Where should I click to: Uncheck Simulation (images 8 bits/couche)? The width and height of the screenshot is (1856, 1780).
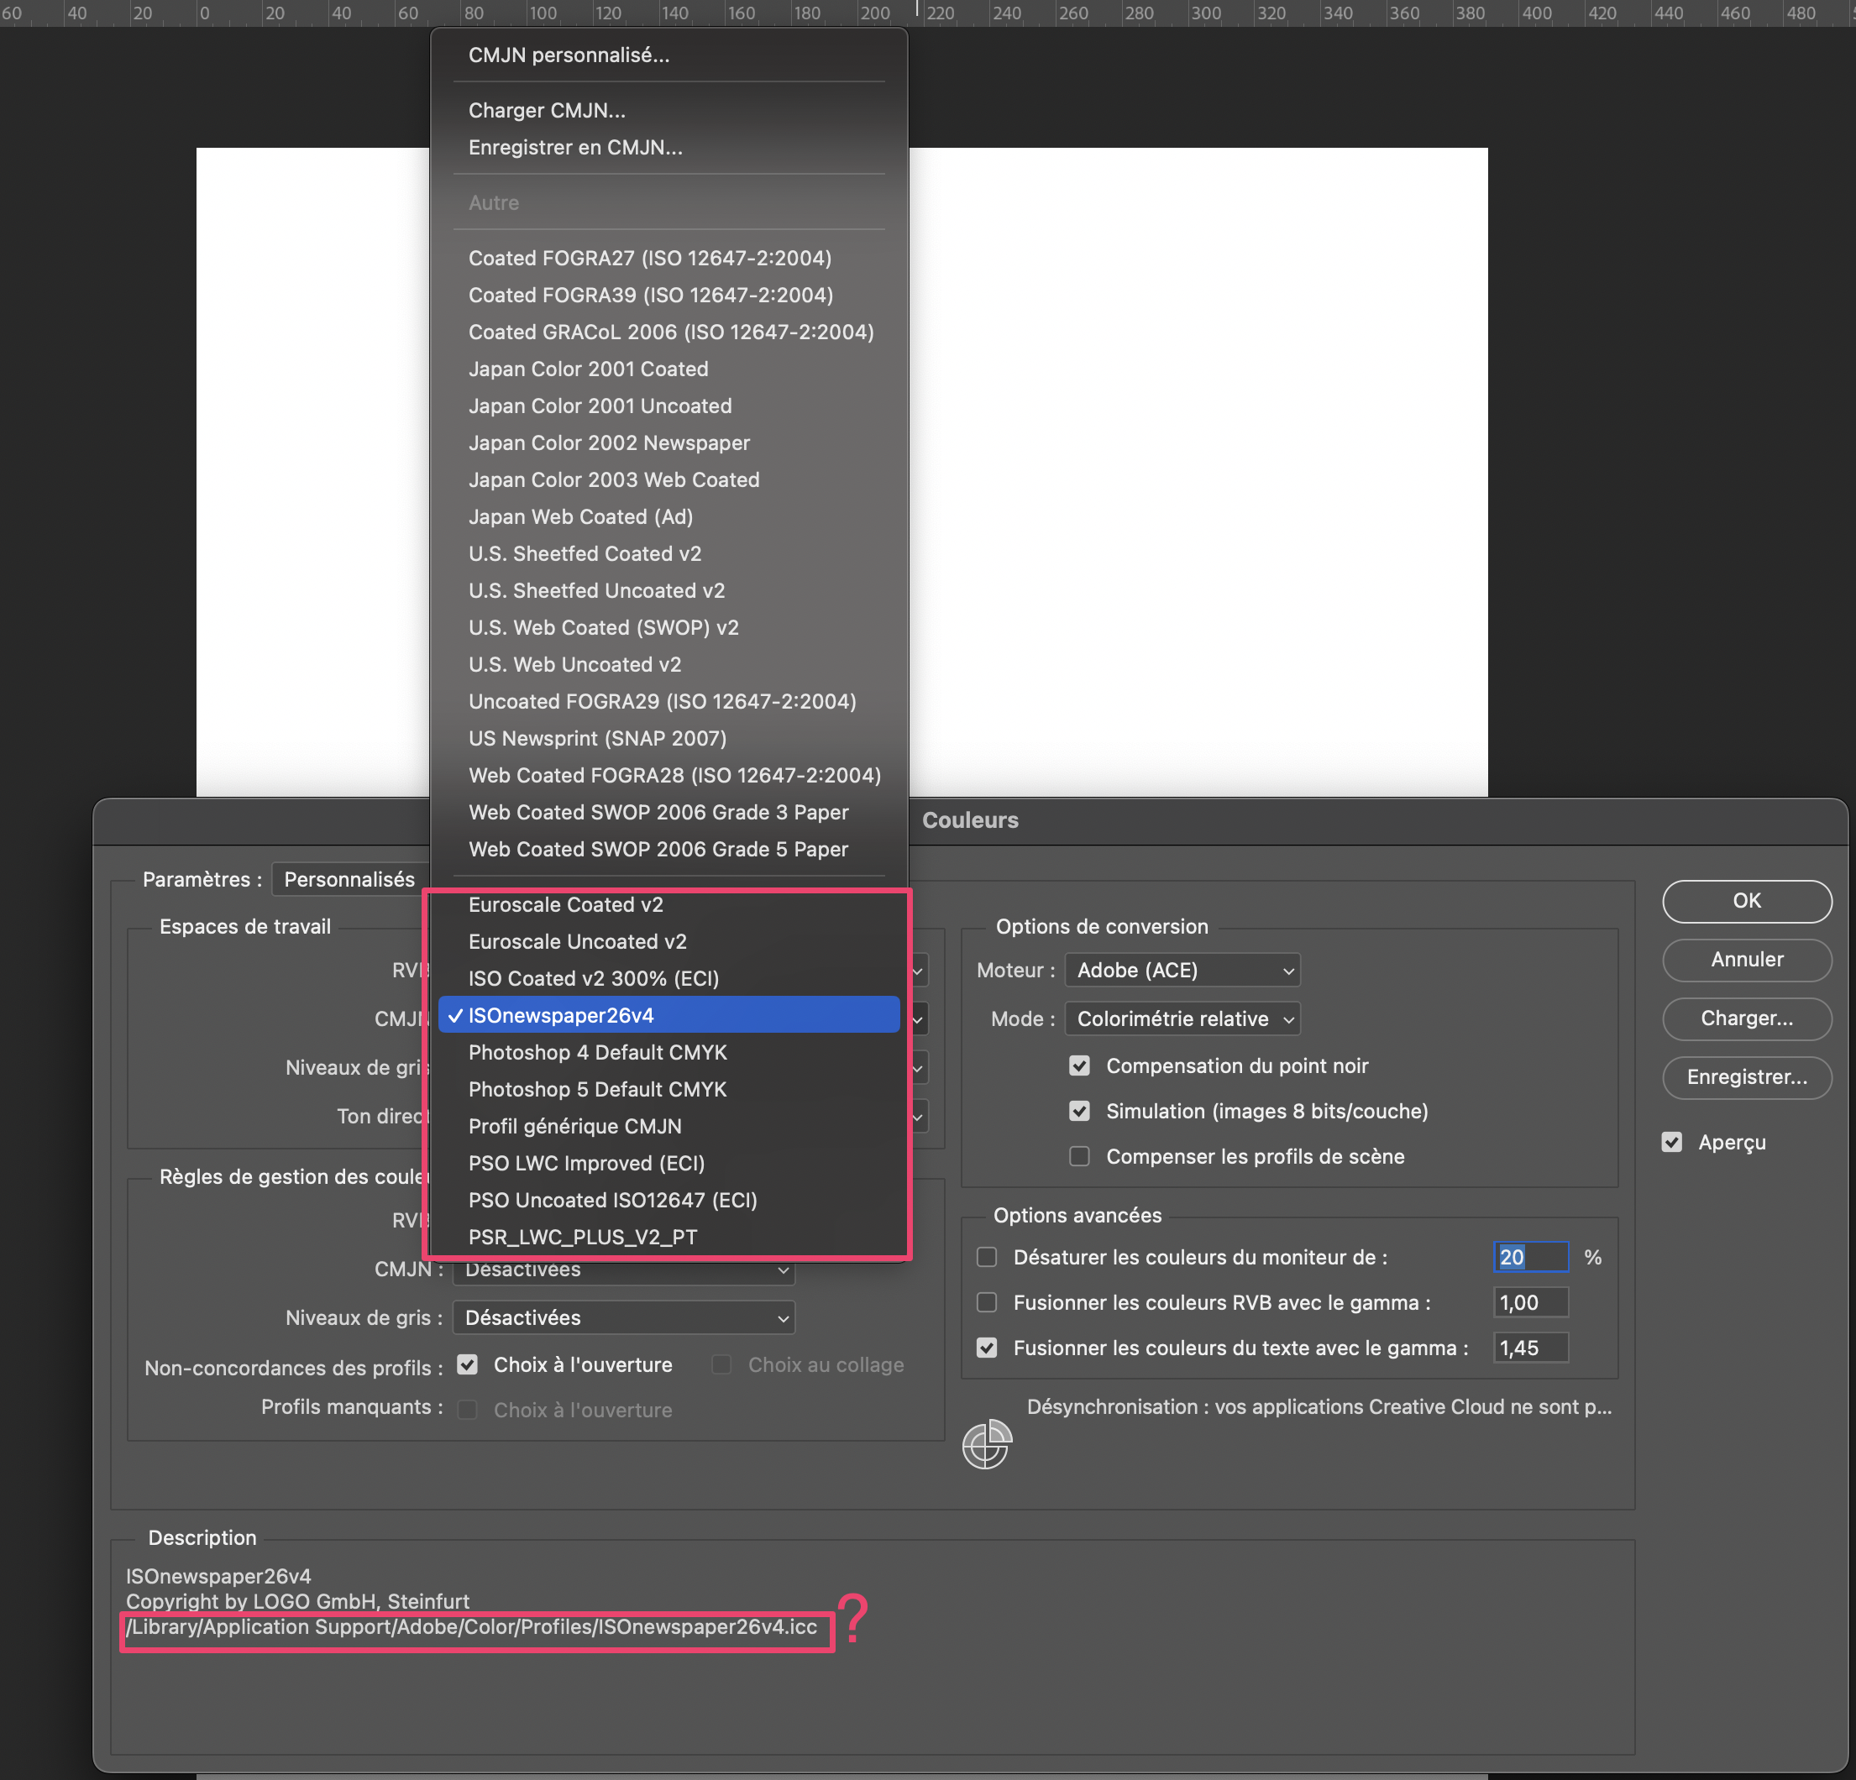[x=1079, y=1111]
